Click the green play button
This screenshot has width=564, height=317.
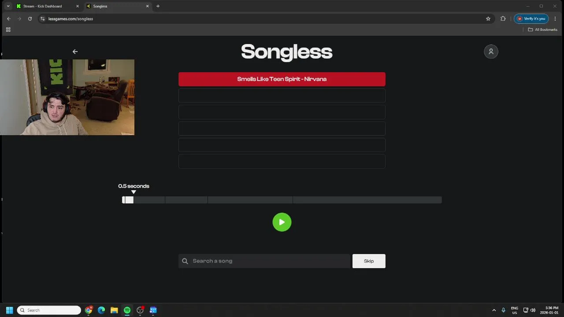282,222
